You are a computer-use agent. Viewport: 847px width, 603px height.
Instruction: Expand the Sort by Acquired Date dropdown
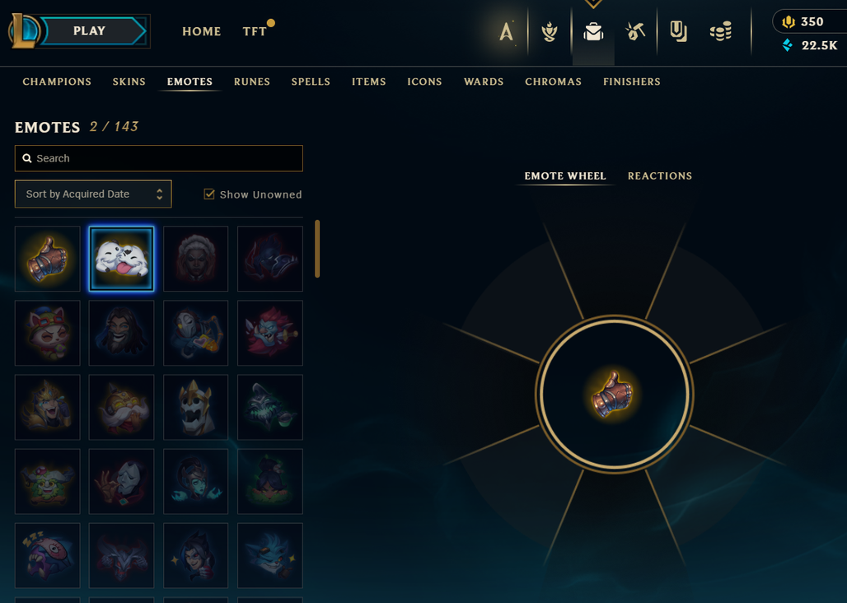click(93, 194)
